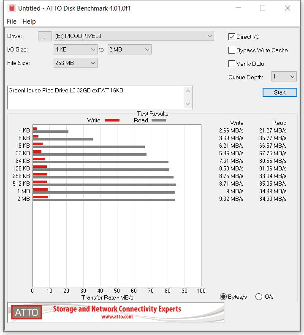304x335 pixels.
Task: Click the 85.05 MB/s read value
Action: 273,184
